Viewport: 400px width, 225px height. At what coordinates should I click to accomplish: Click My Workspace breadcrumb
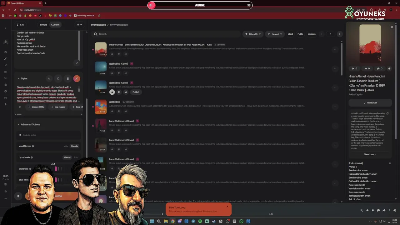point(119,25)
